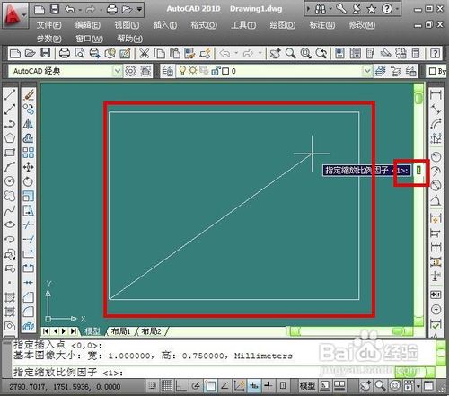Click the Linear dimension tool
This screenshot has height=396, width=449.
point(436,94)
